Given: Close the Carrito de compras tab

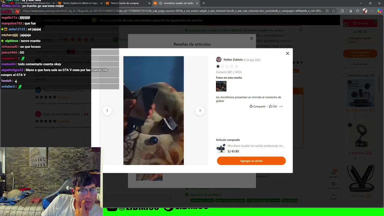Looking at the screenshot, I should tap(149, 3).
